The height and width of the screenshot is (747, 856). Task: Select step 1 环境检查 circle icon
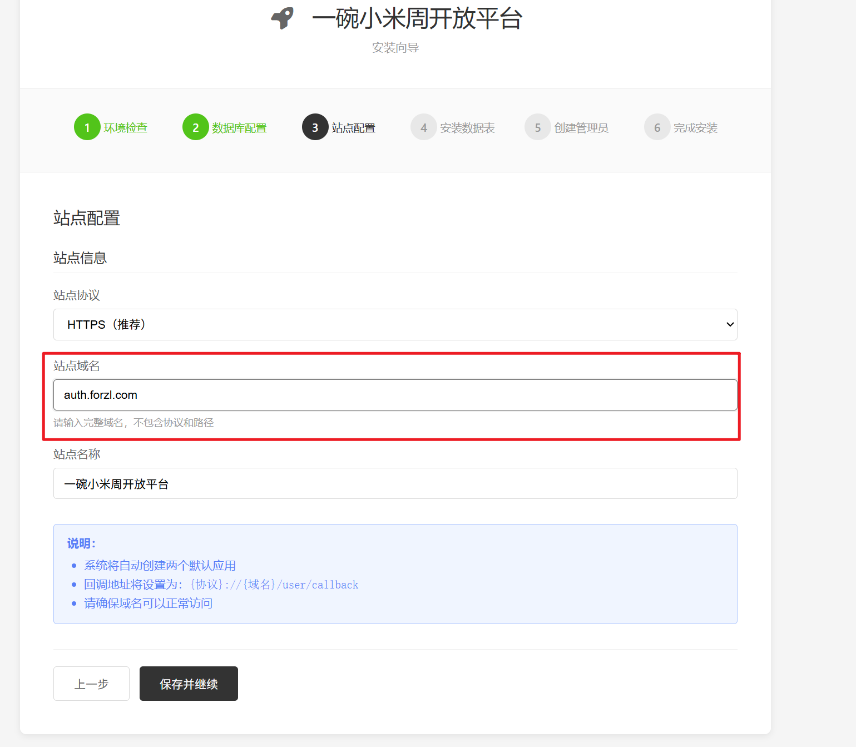point(87,127)
